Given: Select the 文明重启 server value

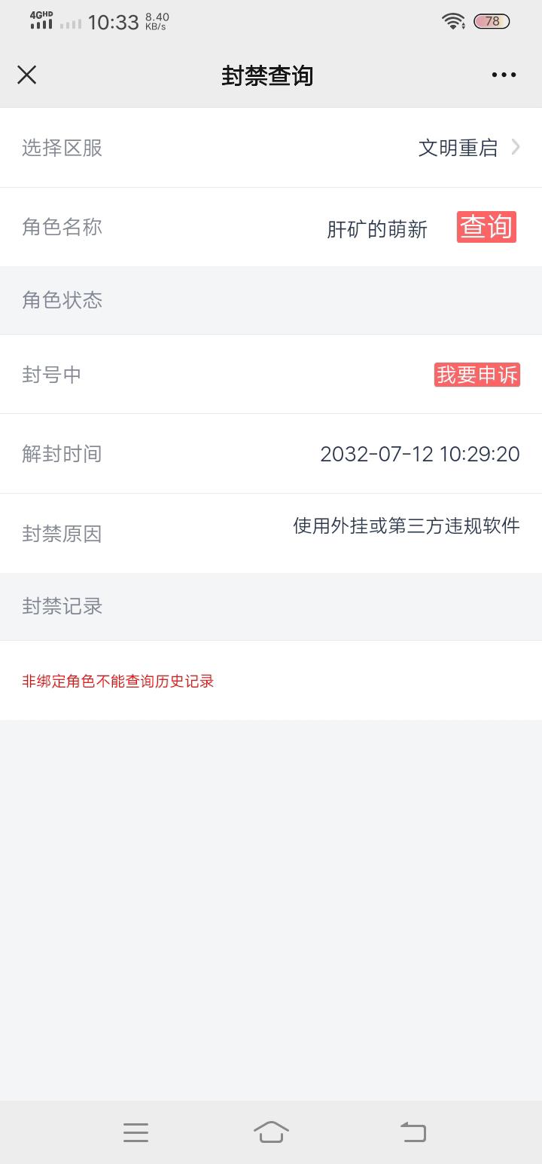Looking at the screenshot, I should point(458,148).
